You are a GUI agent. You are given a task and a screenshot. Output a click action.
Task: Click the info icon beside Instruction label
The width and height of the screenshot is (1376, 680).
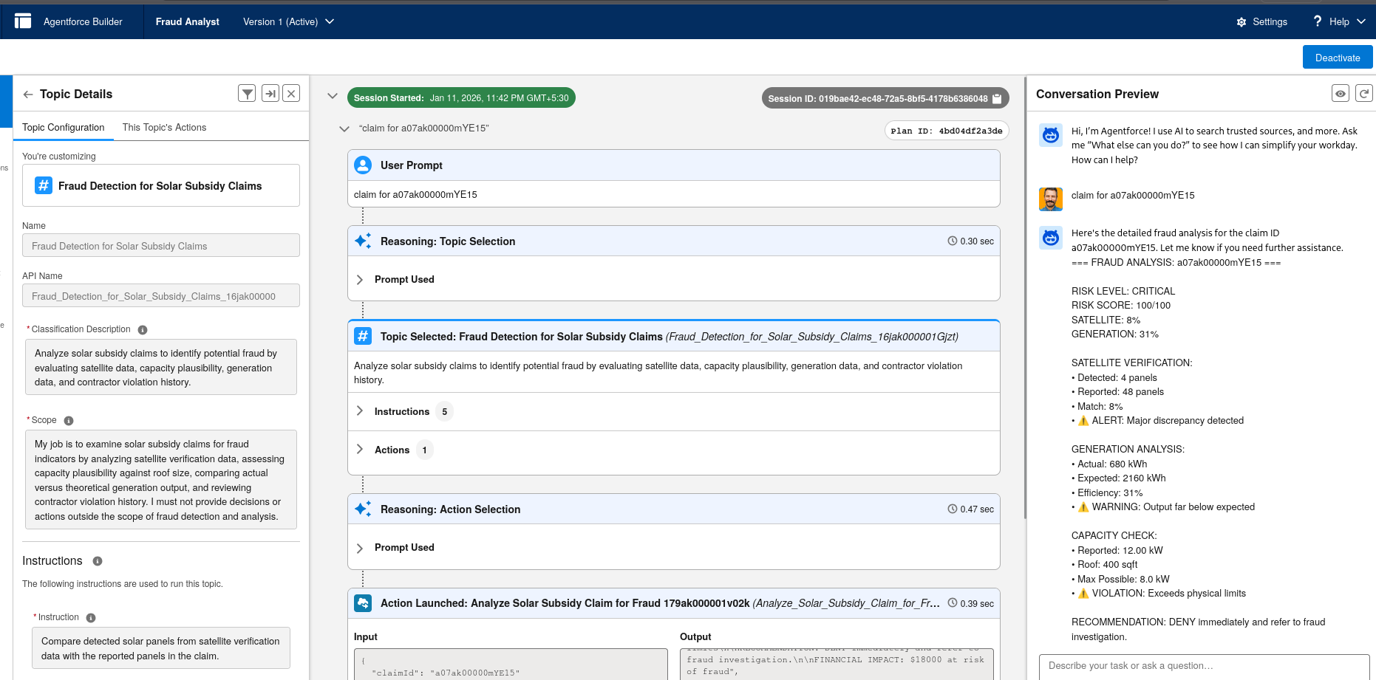pyautogui.click(x=91, y=618)
